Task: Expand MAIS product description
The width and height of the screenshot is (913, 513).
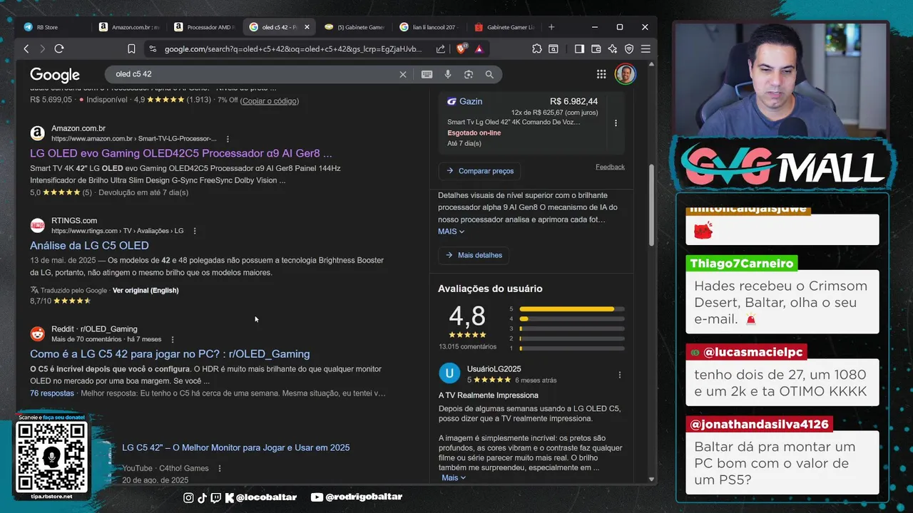Action: [451, 232]
